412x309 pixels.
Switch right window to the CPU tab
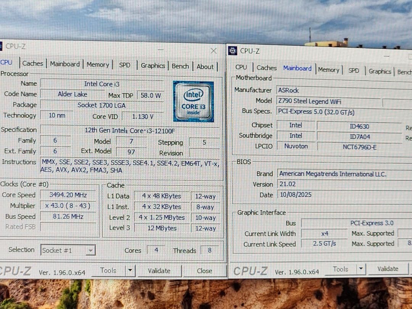tap(241, 67)
